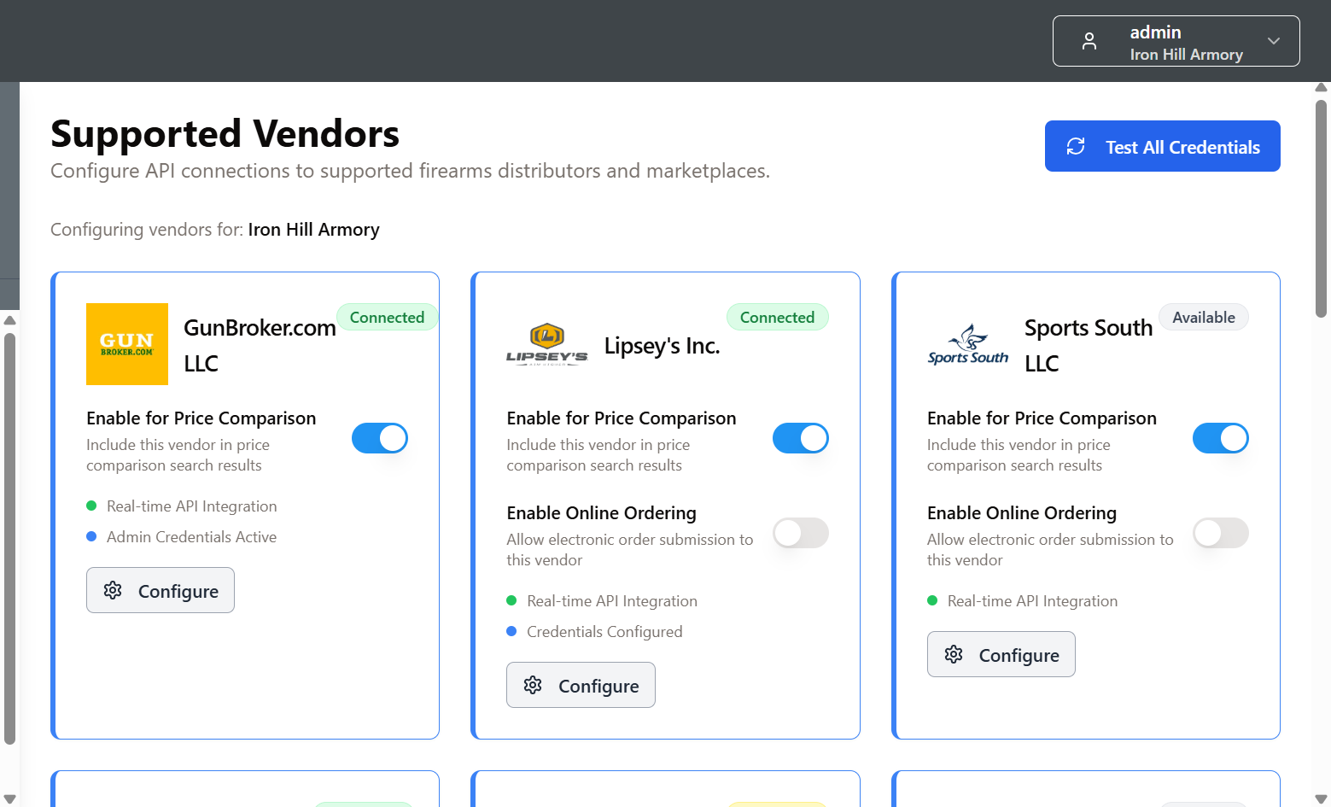This screenshot has width=1331, height=807.
Task: Click GunBroker Enable for Price Comparison label
Action: (x=201, y=418)
